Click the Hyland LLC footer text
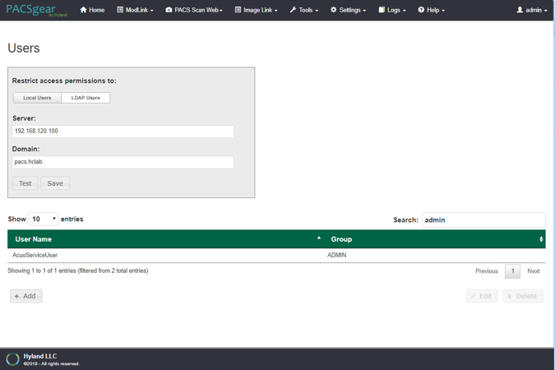 tap(40, 356)
